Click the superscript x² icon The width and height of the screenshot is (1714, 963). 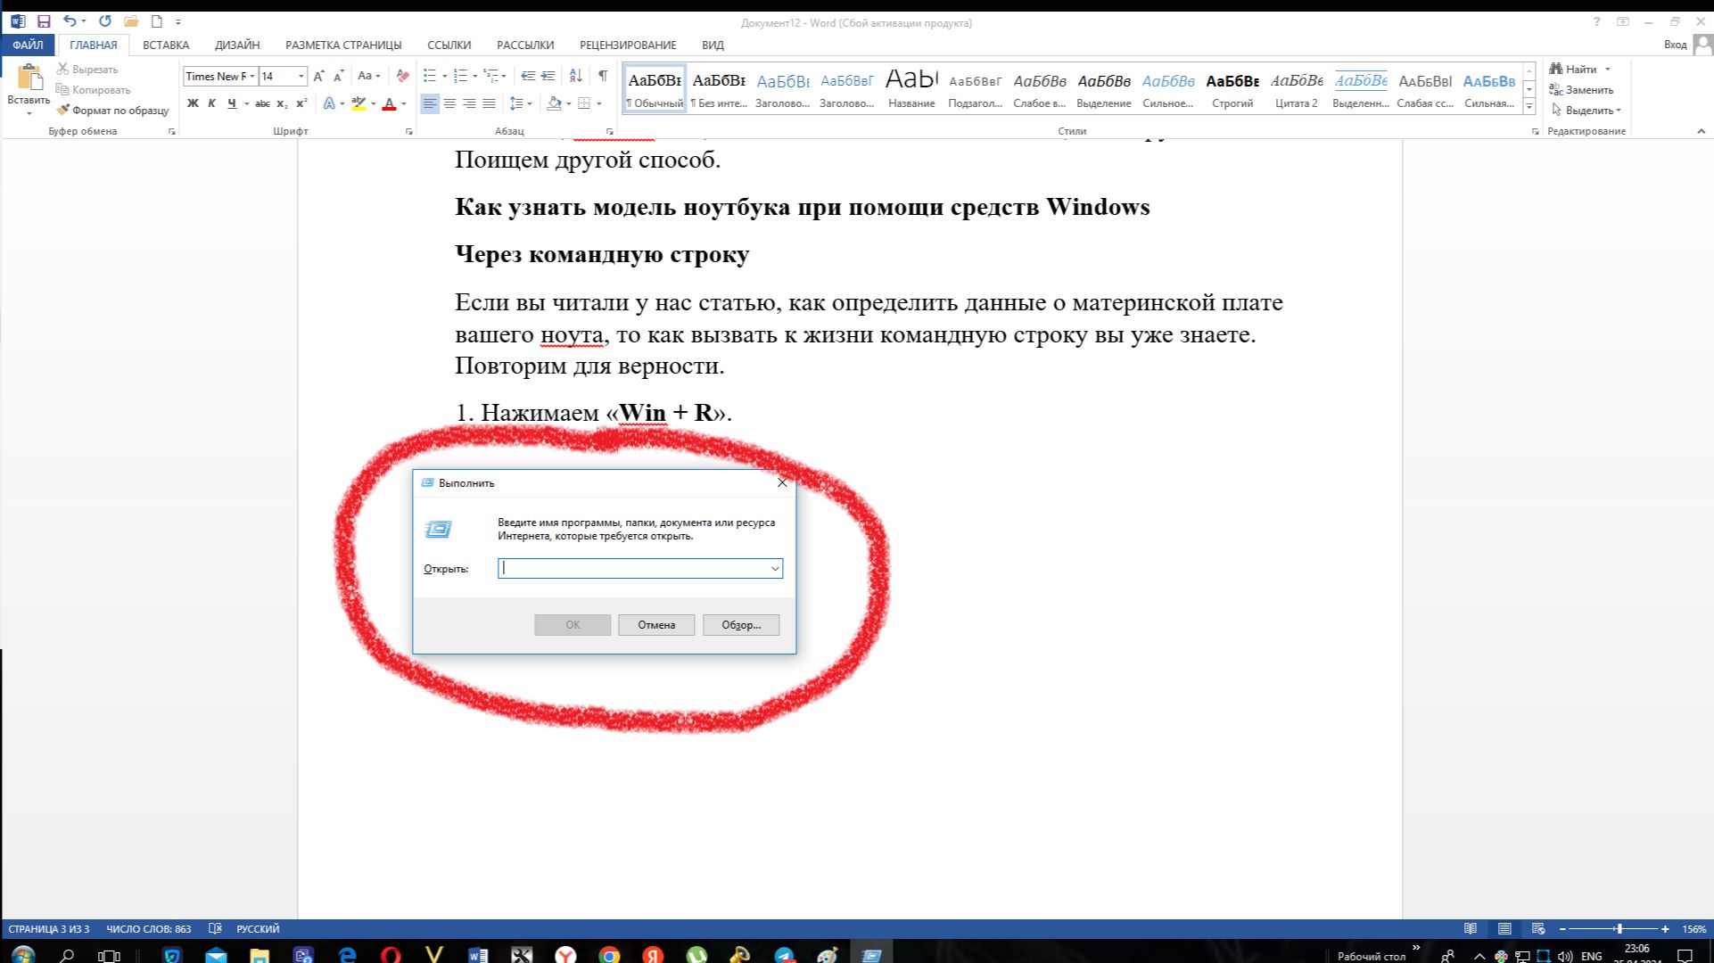(x=301, y=103)
